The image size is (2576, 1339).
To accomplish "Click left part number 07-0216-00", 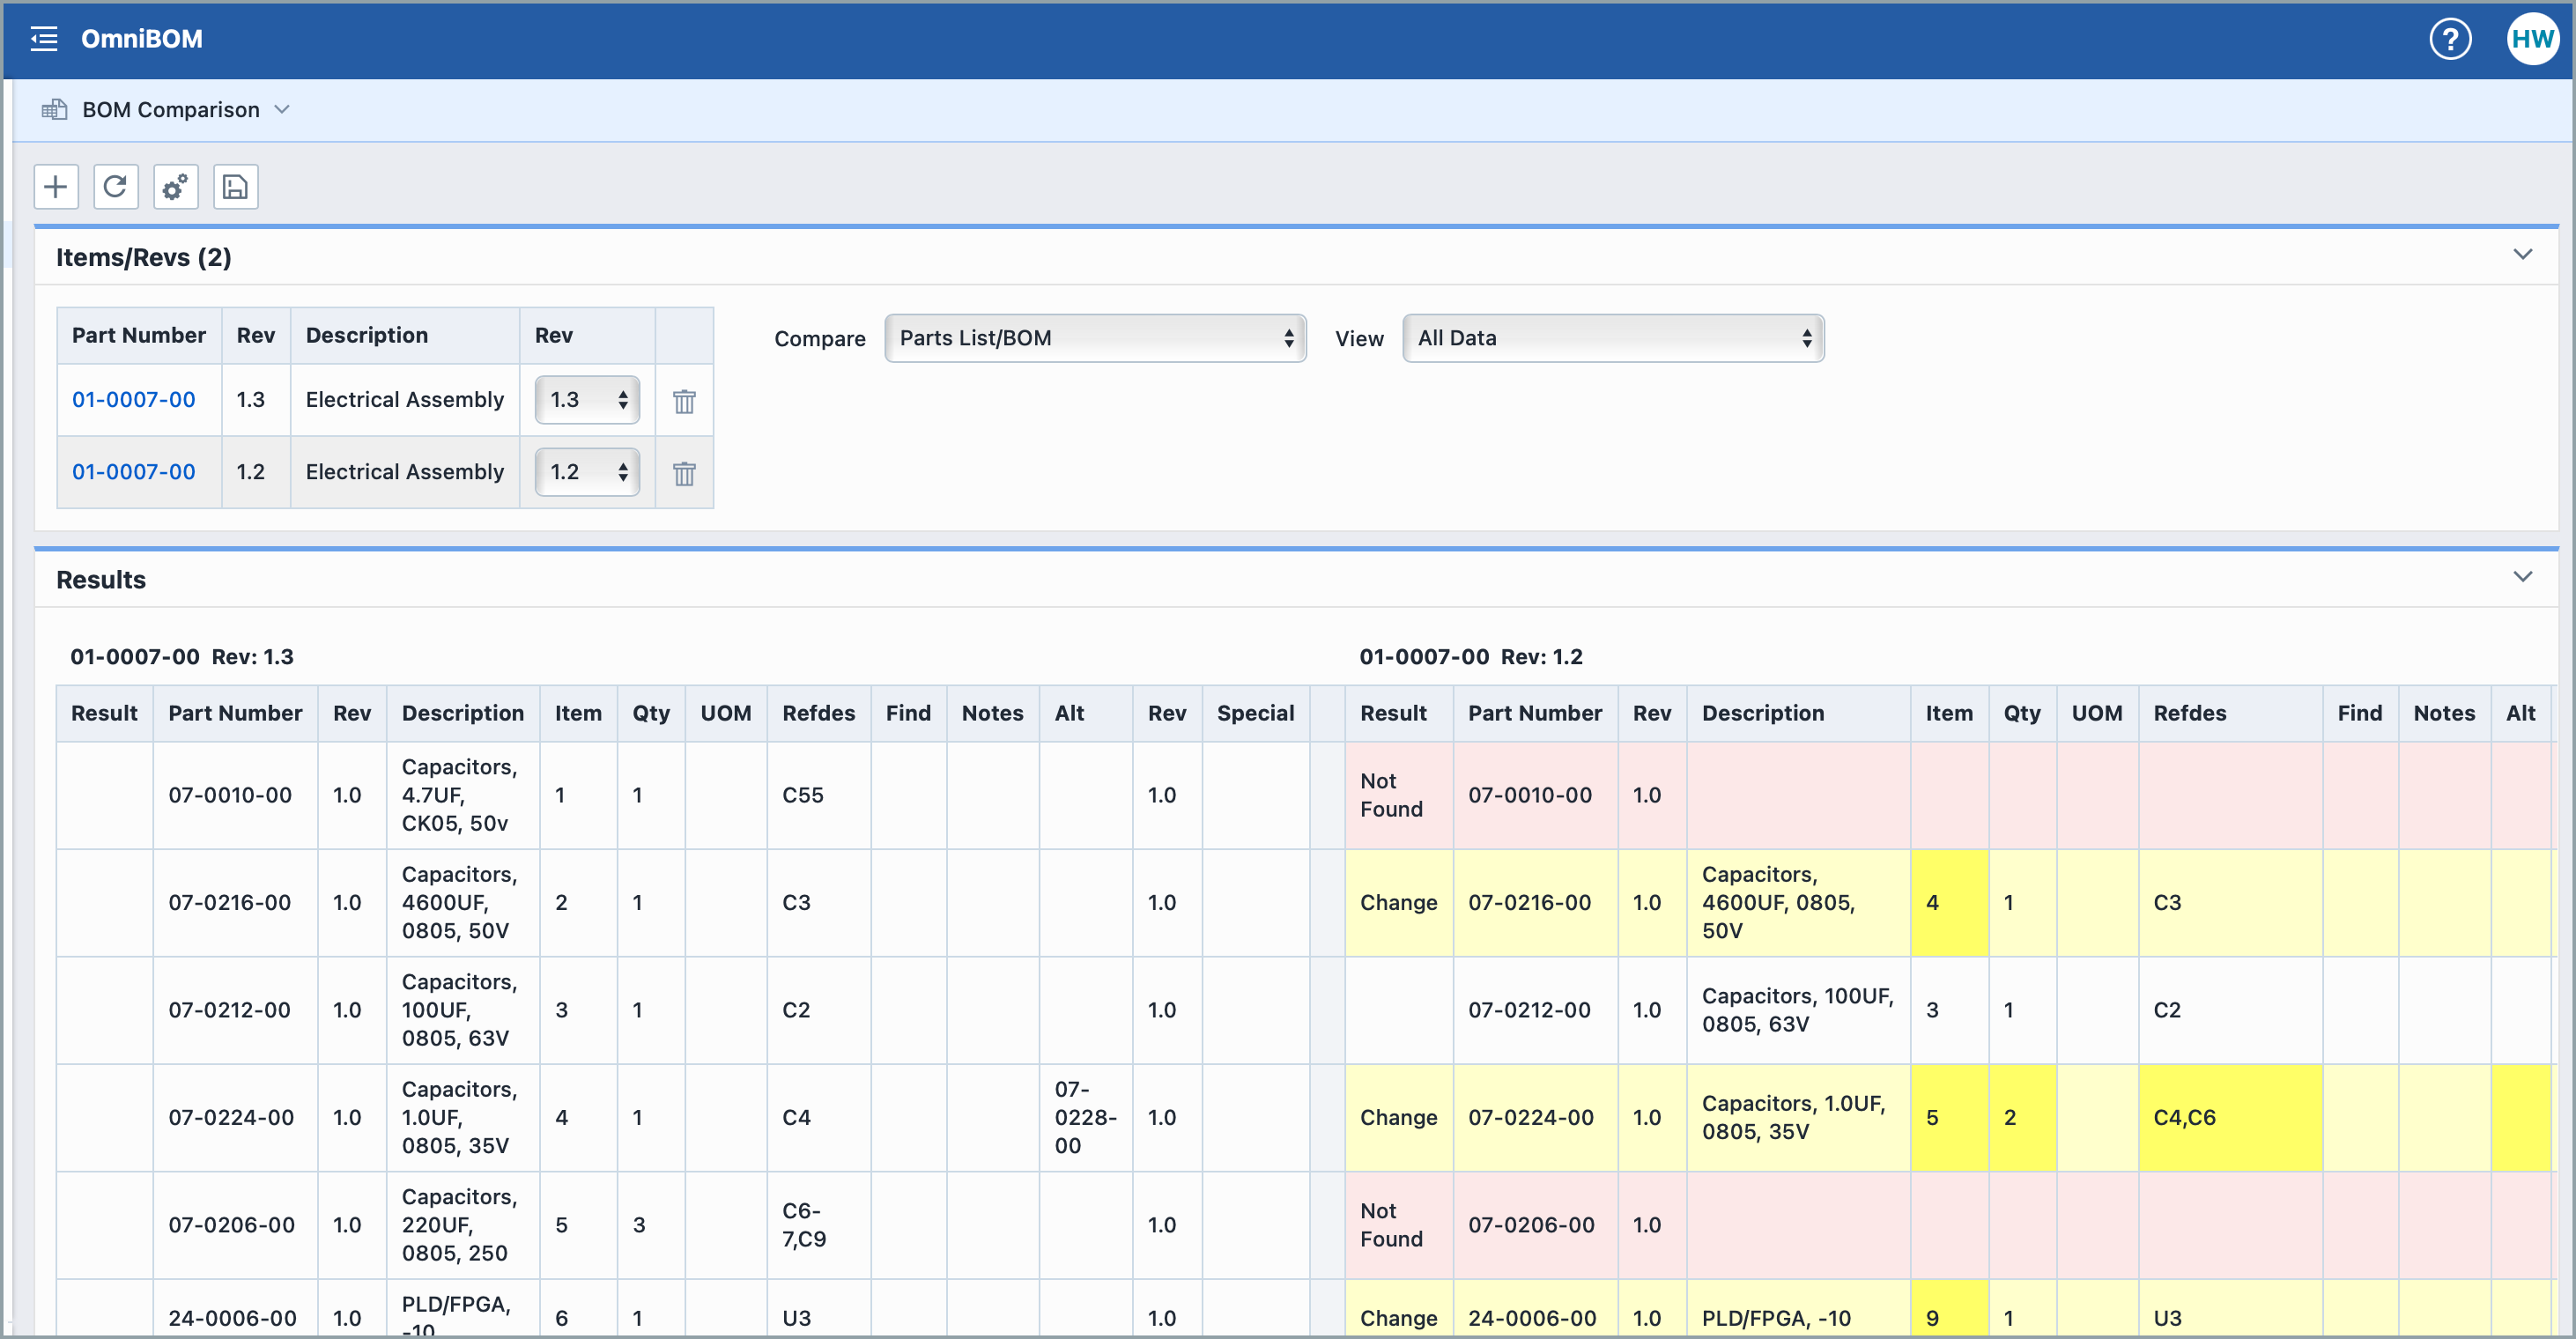I will (x=230, y=902).
